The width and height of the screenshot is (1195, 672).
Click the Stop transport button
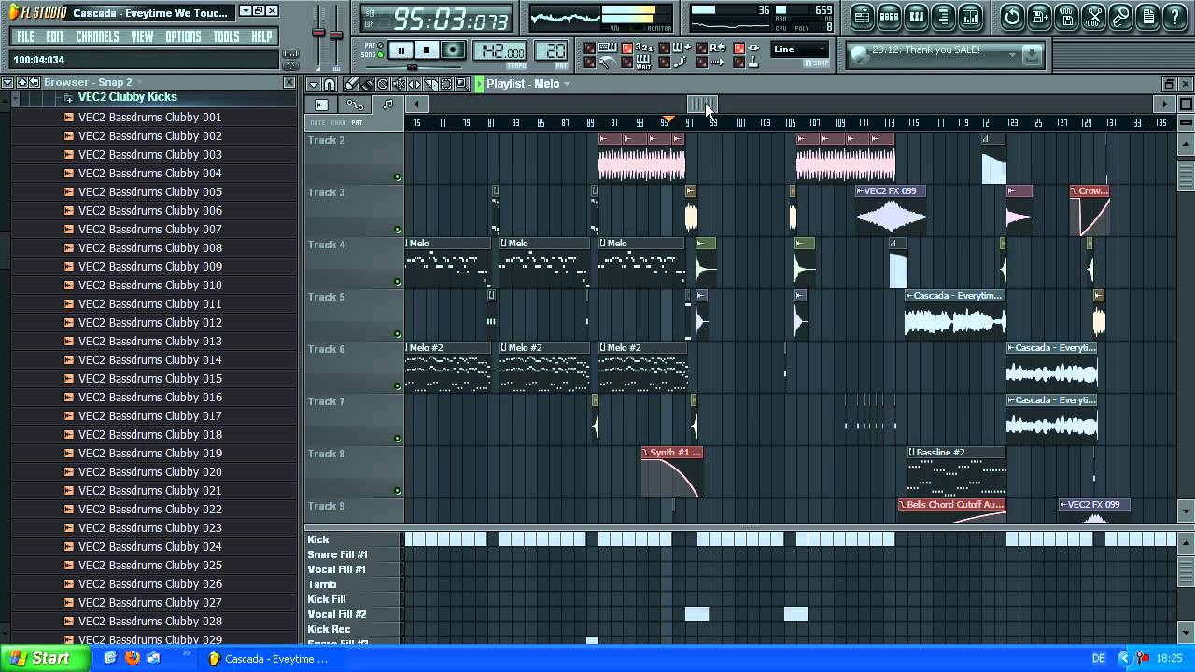pos(427,50)
